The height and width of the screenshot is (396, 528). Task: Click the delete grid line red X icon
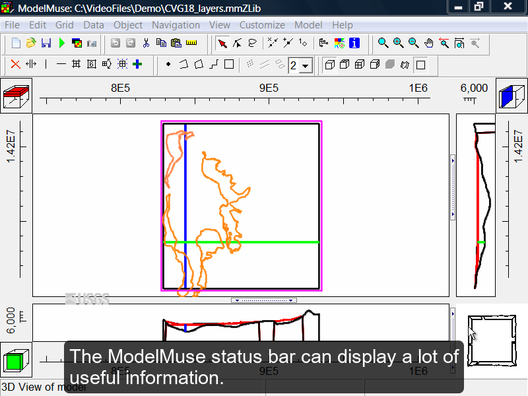tap(15, 64)
